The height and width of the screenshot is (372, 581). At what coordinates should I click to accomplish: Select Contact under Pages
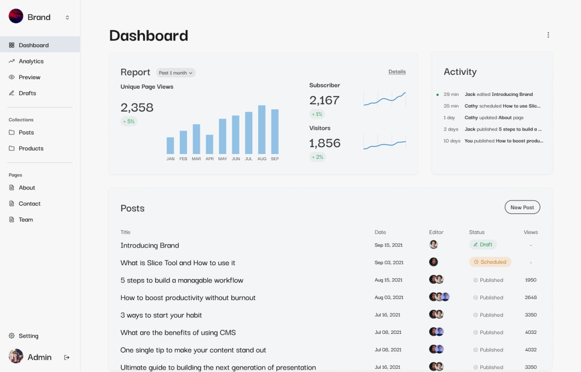pyautogui.click(x=30, y=204)
